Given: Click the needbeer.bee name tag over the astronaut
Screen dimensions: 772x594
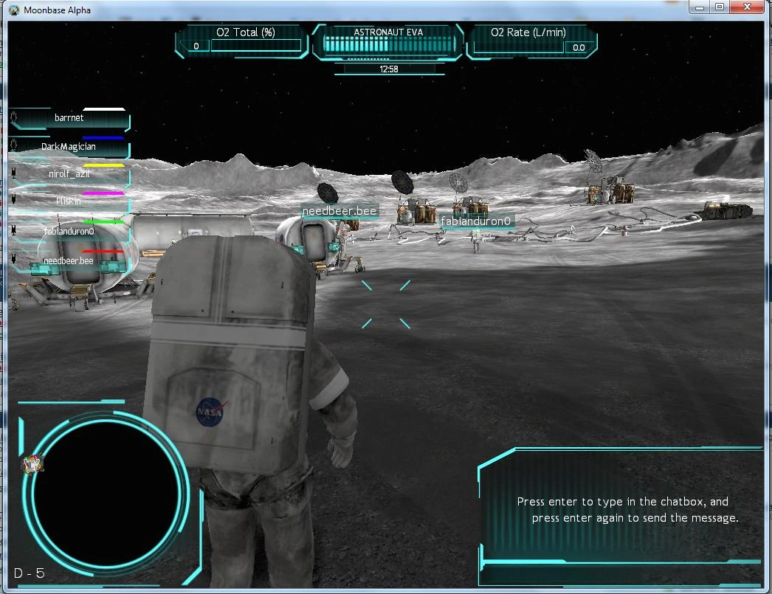Looking at the screenshot, I should click(340, 210).
